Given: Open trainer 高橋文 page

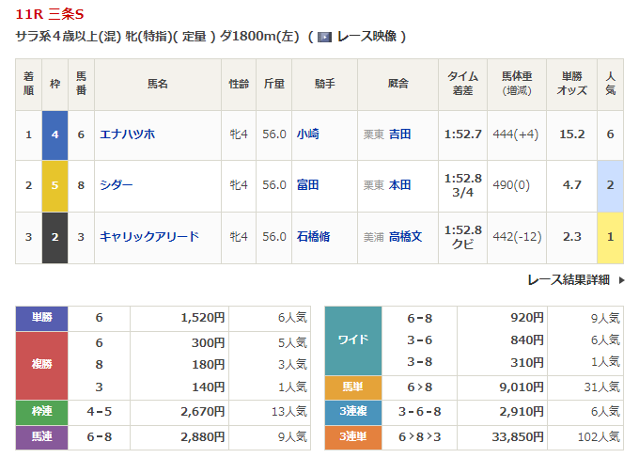Looking at the screenshot, I should tap(406, 236).
